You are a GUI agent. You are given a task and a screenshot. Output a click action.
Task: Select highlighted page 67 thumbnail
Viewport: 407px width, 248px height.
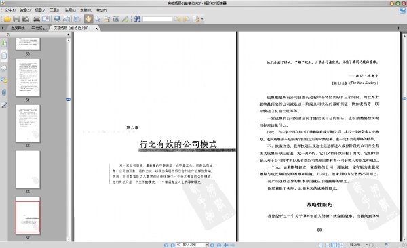(28, 215)
